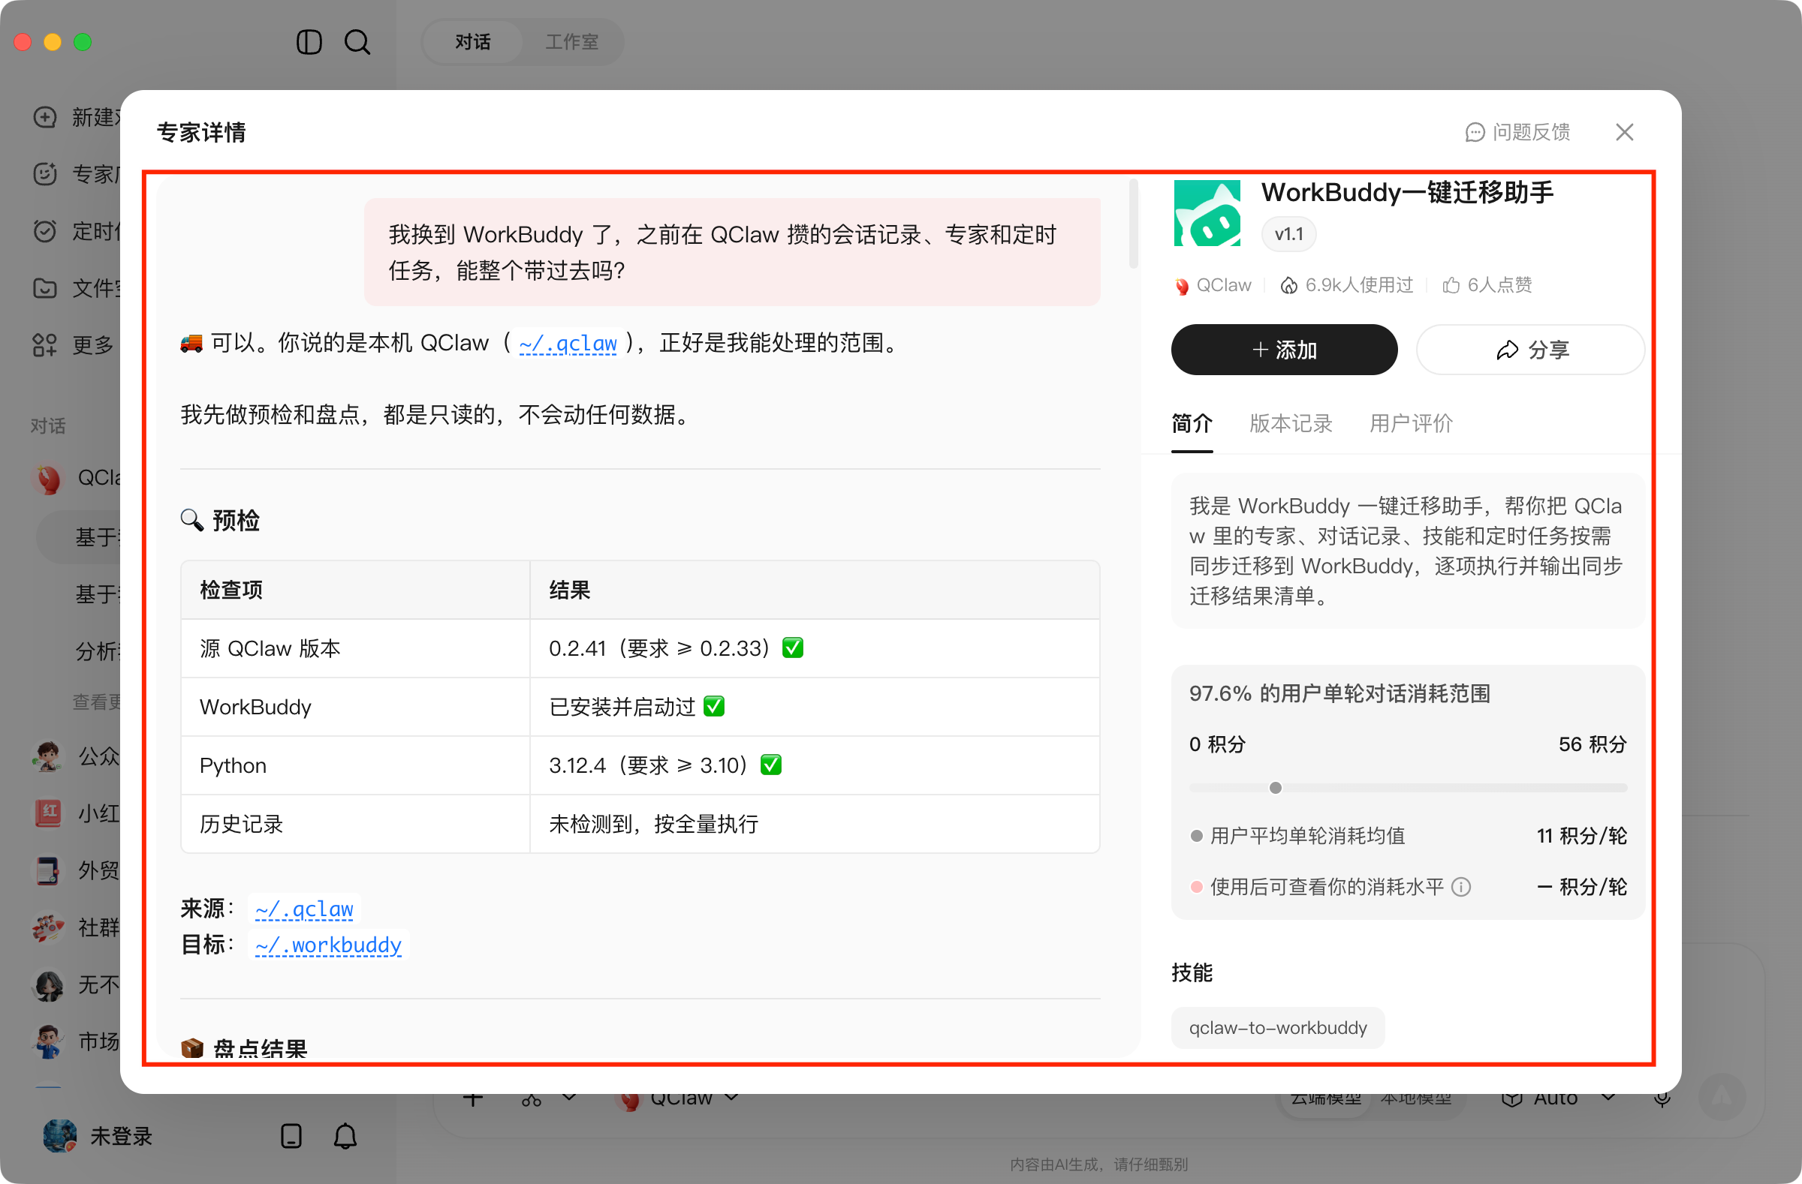Image resolution: width=1802 pixels, height=1184 pixels.
Task: Expand the QClaw agent dropdown in input bar
Action: click(731, 1098)
